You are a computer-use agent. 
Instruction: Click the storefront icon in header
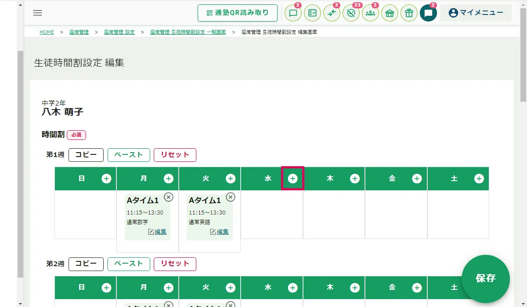[x=390, y=13]
